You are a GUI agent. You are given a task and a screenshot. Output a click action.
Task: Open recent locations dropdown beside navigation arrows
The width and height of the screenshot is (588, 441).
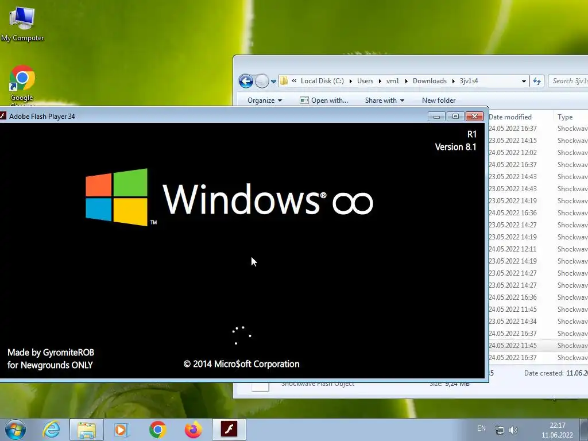click(x=274, y=82)
